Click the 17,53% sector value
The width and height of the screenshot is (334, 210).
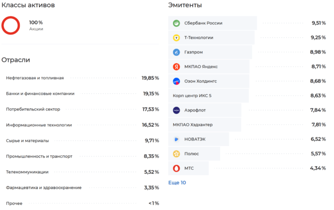[x=151, y=109]
